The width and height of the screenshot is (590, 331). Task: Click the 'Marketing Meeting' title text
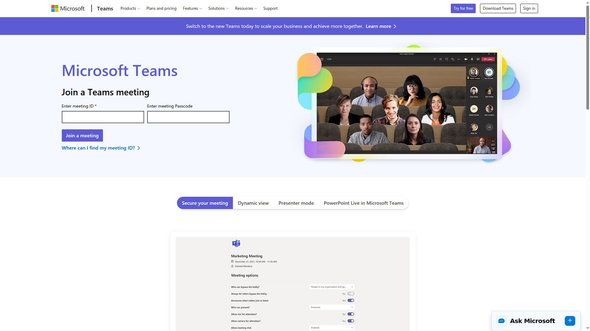pos(247,256)
